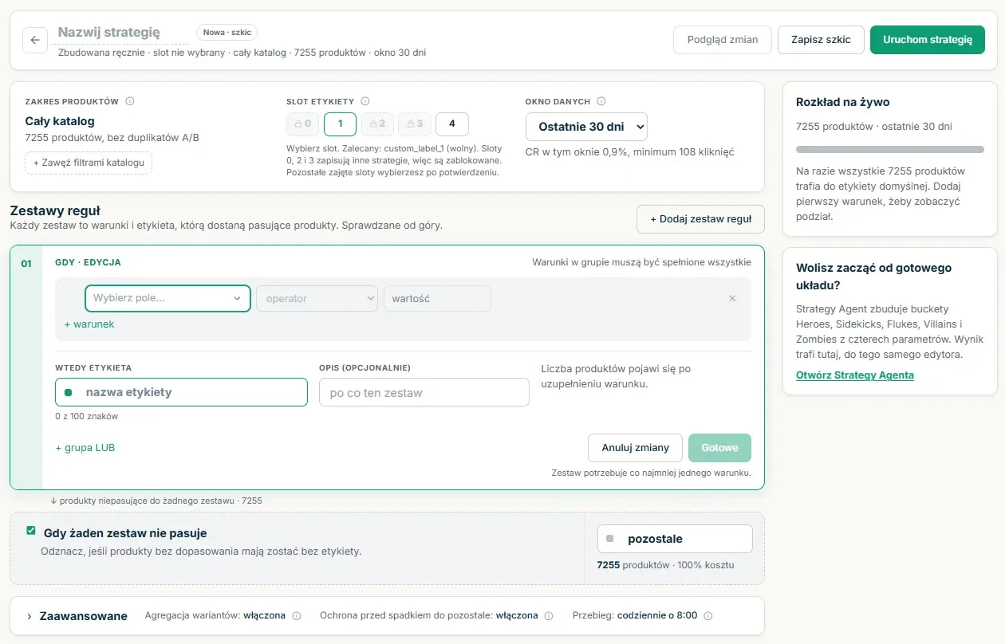Open info icon beside Okno danych
The image size is (1005, 644).
pos(601,101)
